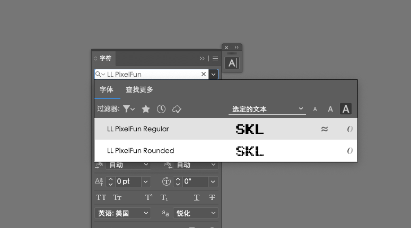
Task: Switch to the 字体 tab
Action: point(107,89)
